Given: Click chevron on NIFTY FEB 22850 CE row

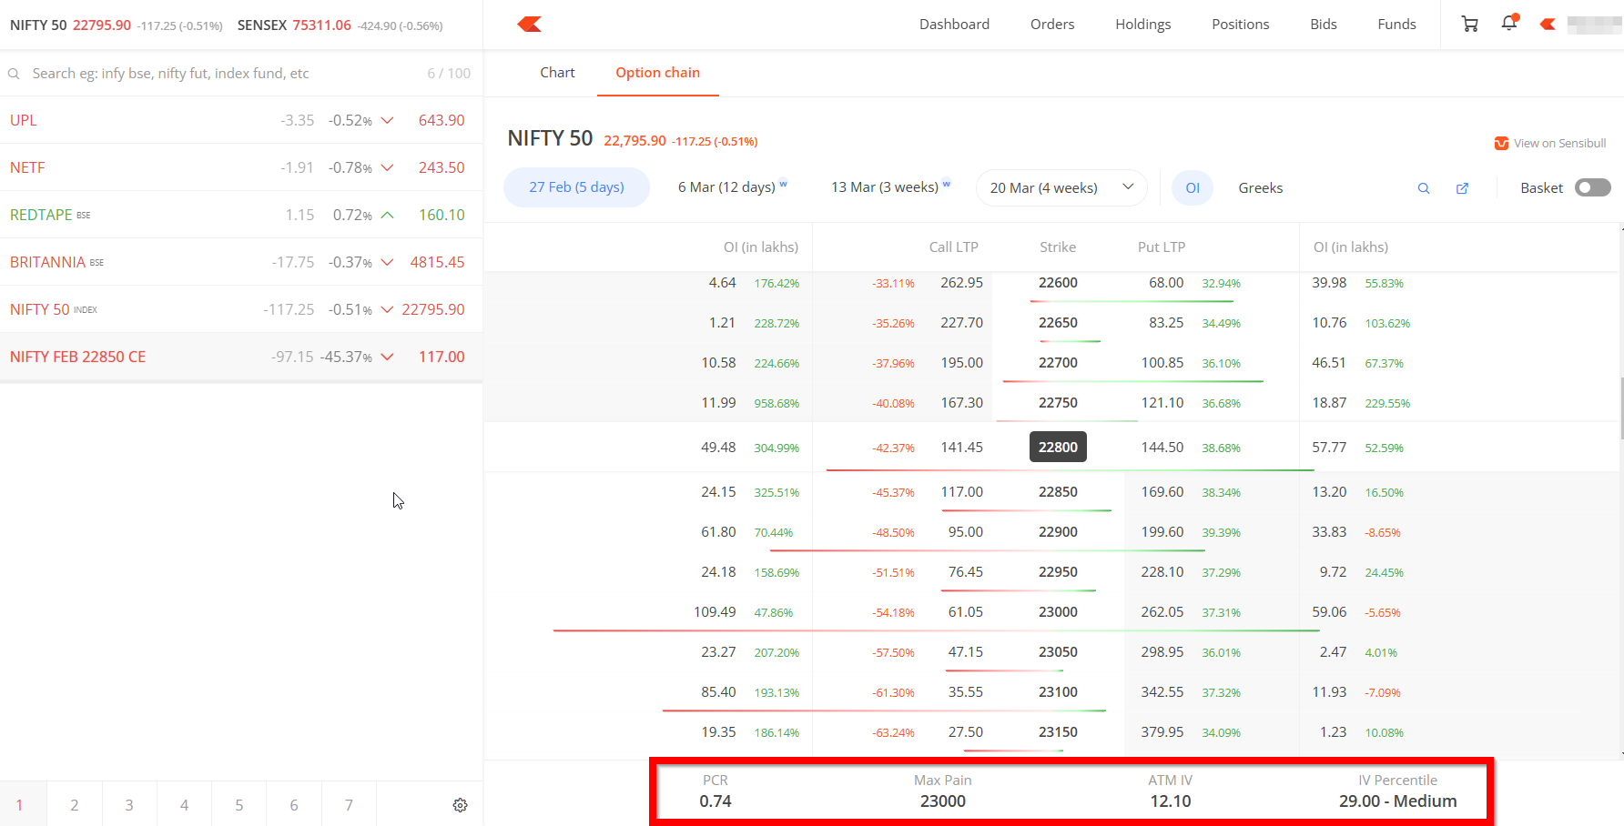Looking at the screenshot, I should 387,357.
